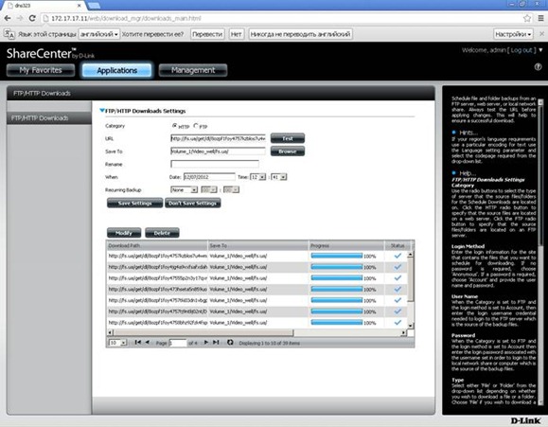Close the translation bar
Screen dimensions: 548x427
point(541,34)
